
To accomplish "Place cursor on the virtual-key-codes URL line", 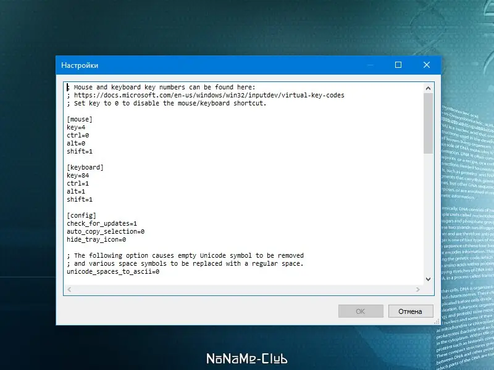I will [206, 95].
